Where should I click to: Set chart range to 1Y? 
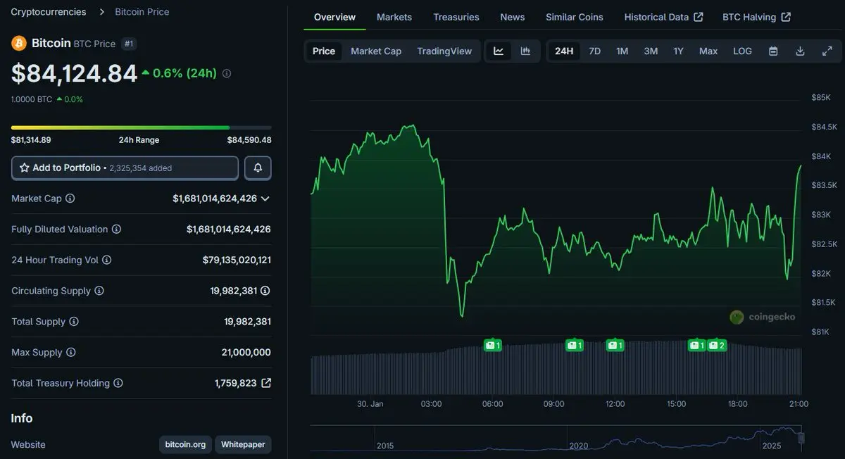point(678,51)
